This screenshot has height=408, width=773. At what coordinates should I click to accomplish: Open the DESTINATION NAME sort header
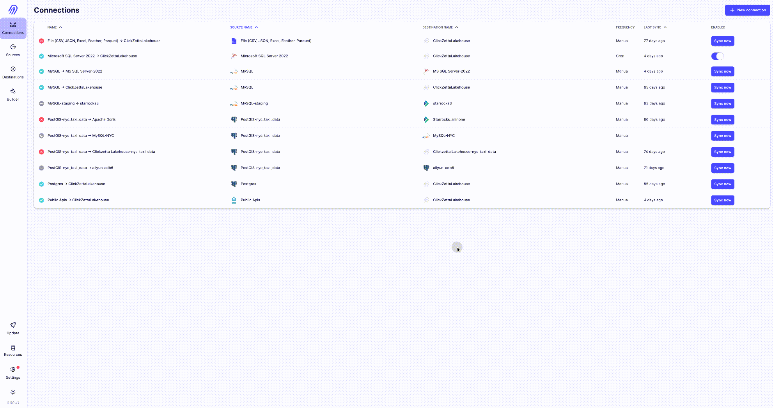[440, 27]
